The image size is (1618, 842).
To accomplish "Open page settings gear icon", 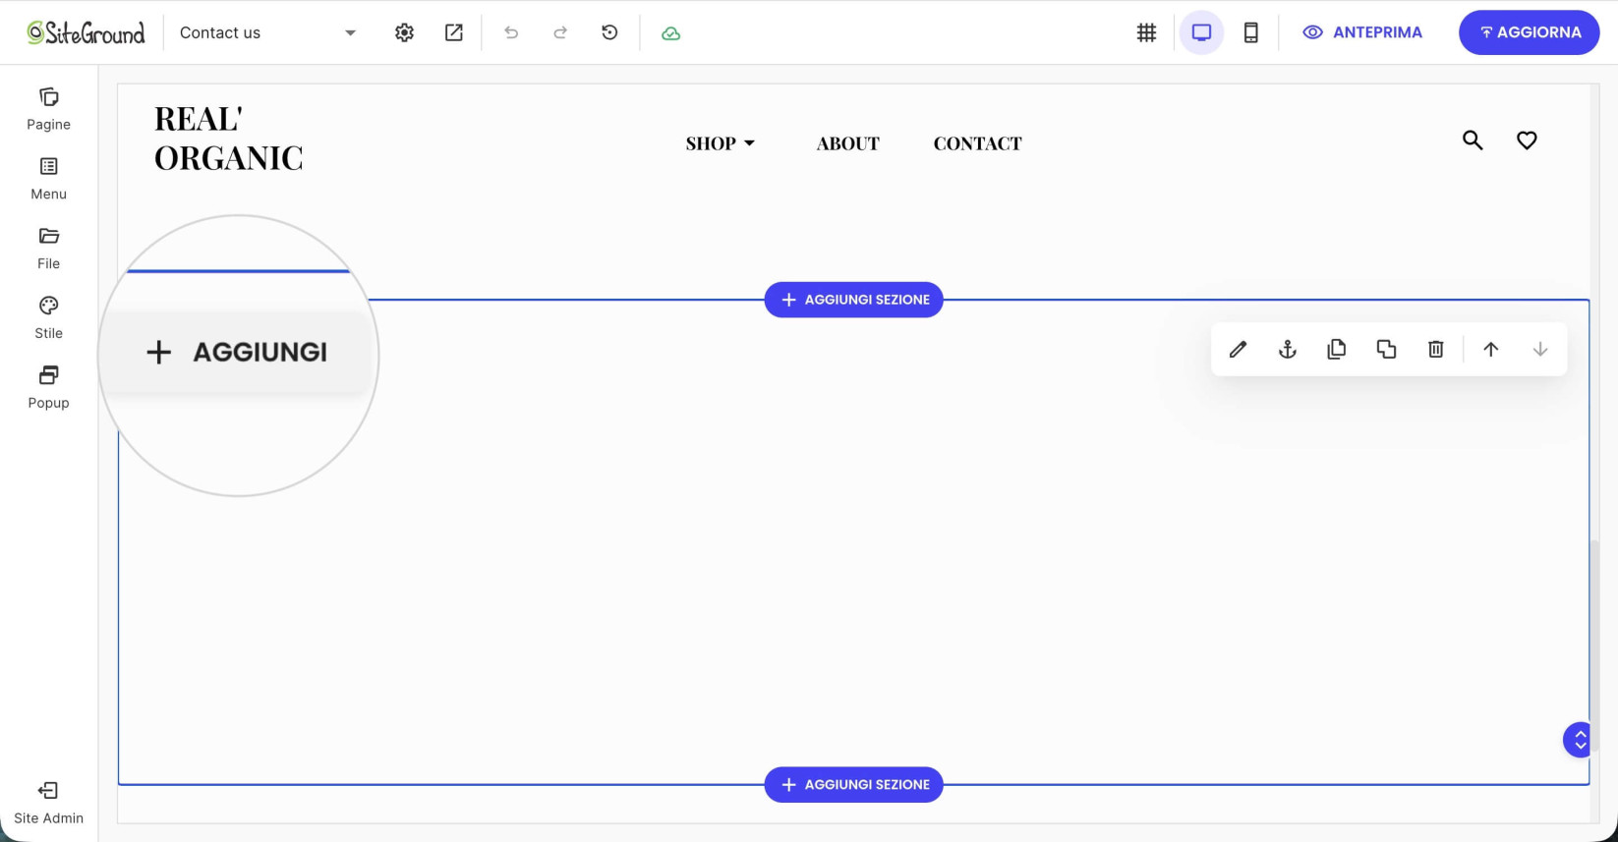I will coord(404,32).
